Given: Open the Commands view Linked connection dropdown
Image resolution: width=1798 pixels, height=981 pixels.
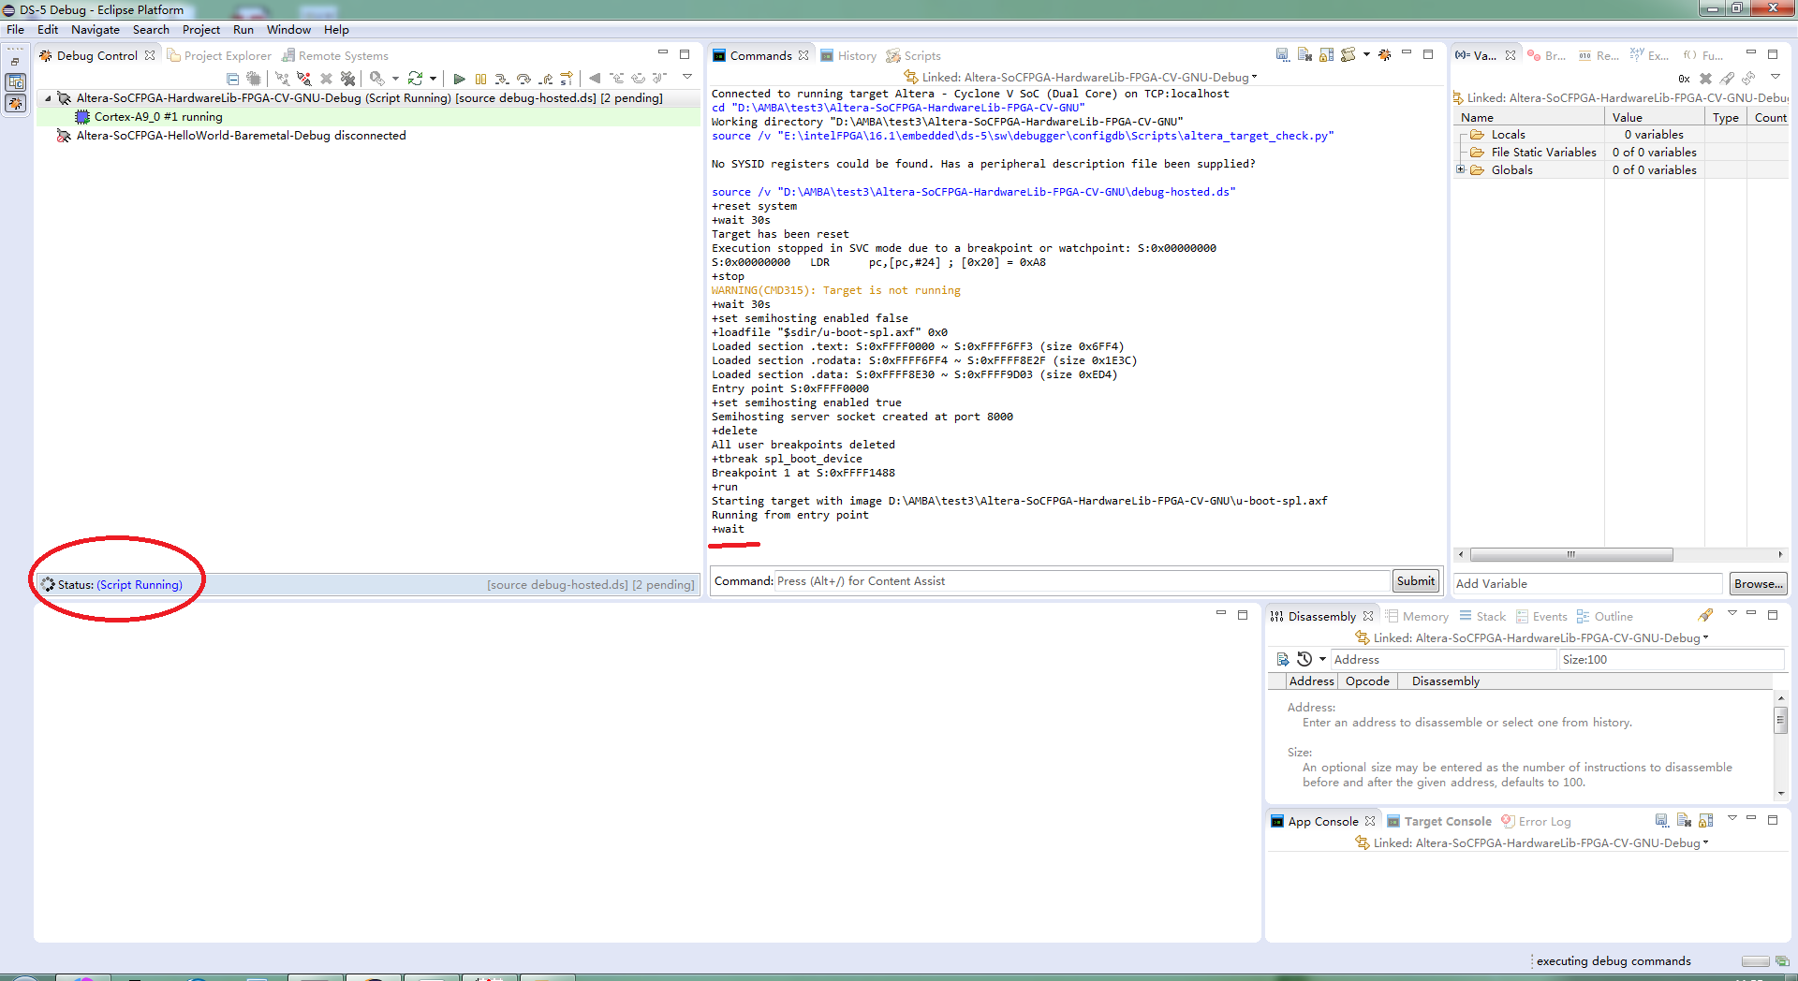Looking at the screenshot, I should 1255,77.
